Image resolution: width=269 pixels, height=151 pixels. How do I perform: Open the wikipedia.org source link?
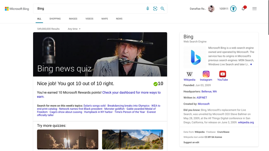pyautogui.click(x=246, y=123)
